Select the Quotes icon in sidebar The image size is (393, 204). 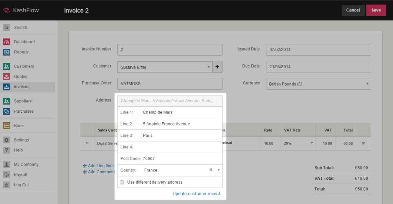tap(7, 76)
